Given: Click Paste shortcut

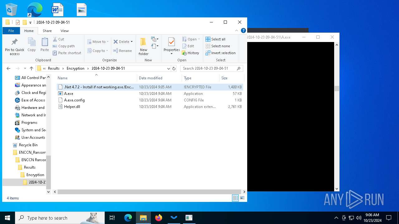Looking at the screenshot, I should click(67, 53).
